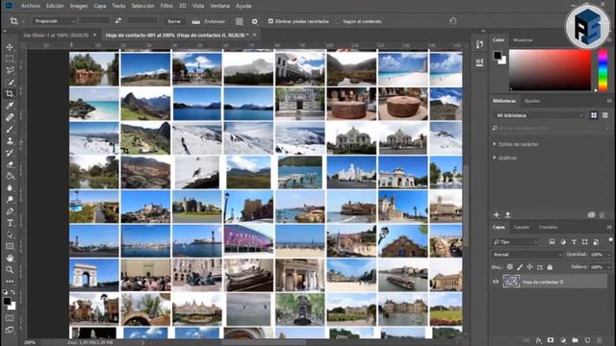Viewport: 616px width, 346px height.
Task: Open the Normal blend mode dropdown
Action: [526, 255]
